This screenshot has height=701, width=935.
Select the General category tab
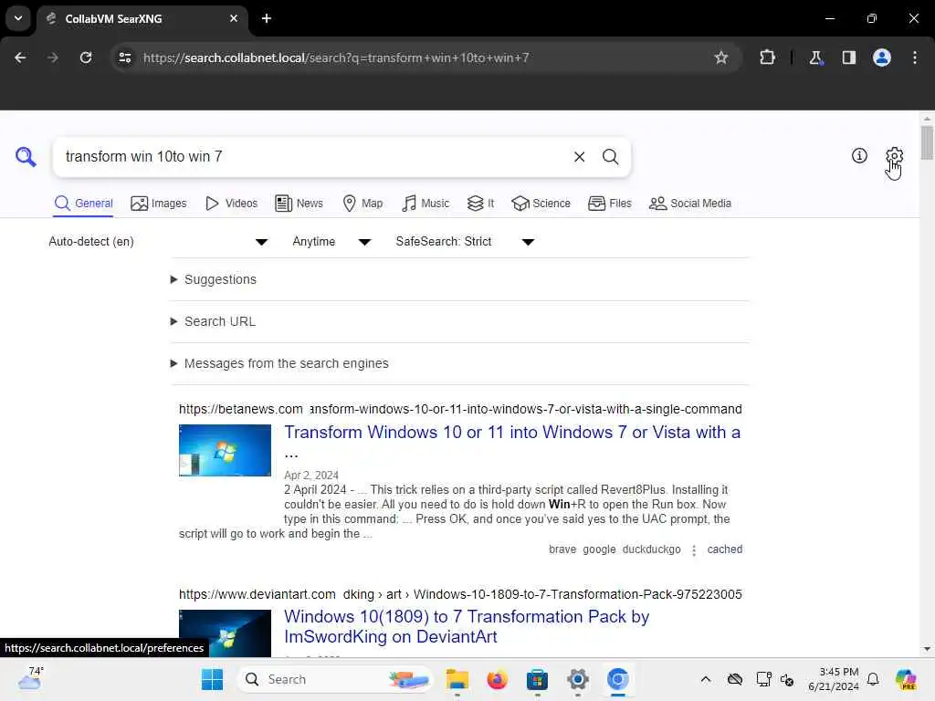[83, 204]
